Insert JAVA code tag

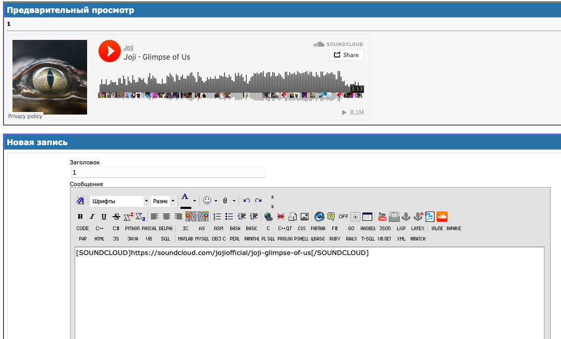(132, 238)
